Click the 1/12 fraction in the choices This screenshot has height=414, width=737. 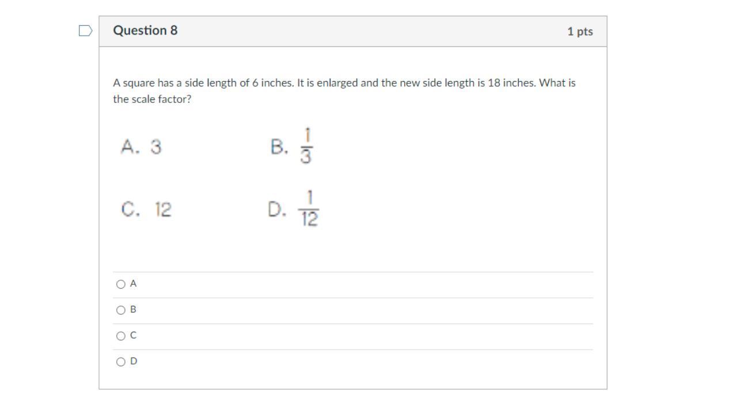(309, 209)
